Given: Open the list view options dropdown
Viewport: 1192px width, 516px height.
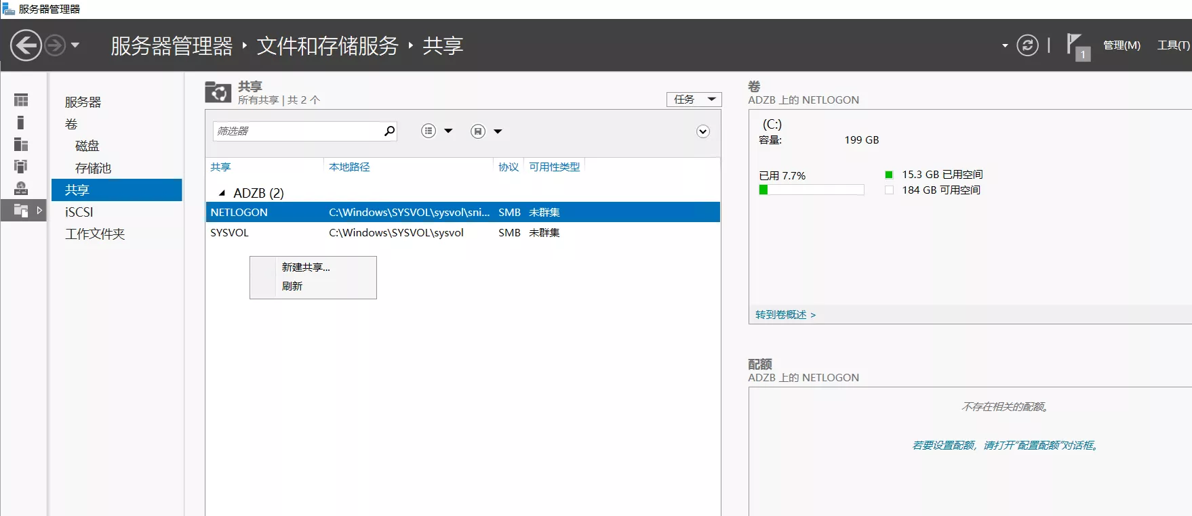Looking at the screenshot, I should [437, 131].
